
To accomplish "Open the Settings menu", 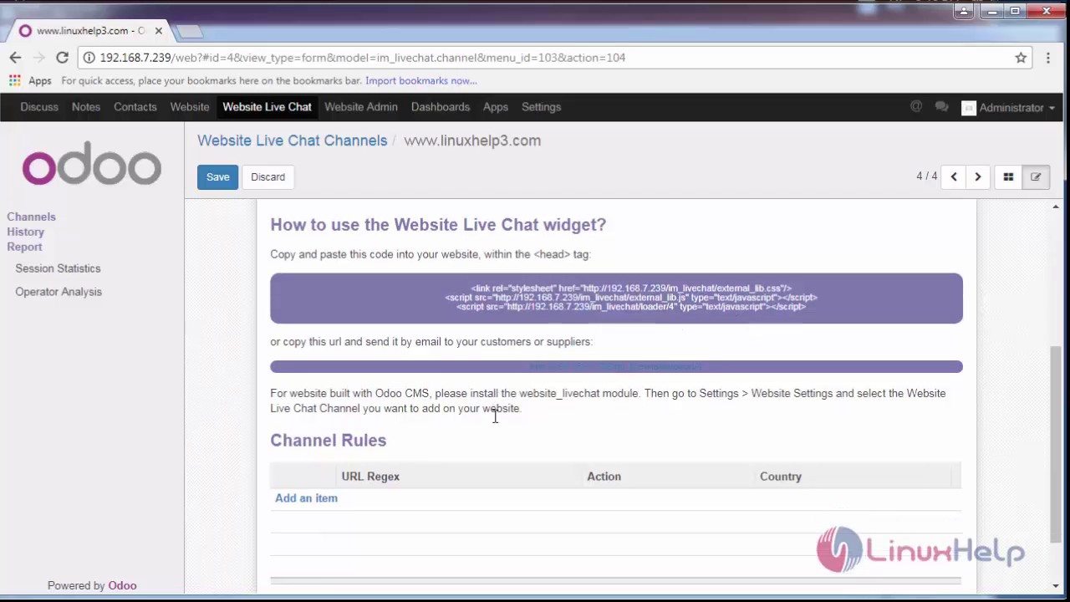I will [x=541, y=107].
